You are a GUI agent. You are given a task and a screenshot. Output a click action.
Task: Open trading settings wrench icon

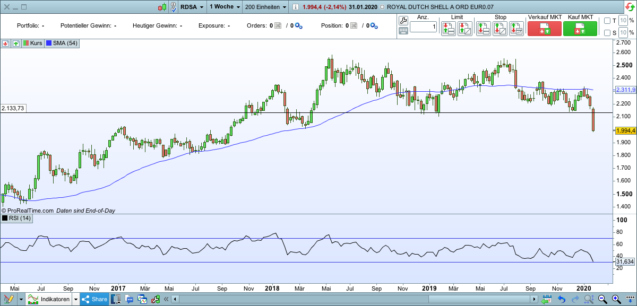[x=403, y=20]
